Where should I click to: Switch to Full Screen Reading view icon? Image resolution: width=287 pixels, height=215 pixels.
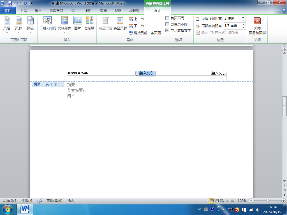click(x=217, y=201)
